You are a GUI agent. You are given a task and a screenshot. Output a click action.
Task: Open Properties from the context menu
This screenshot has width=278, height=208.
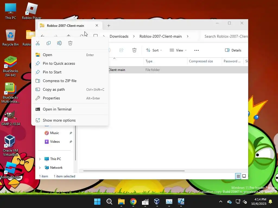(x=70, y=98)
